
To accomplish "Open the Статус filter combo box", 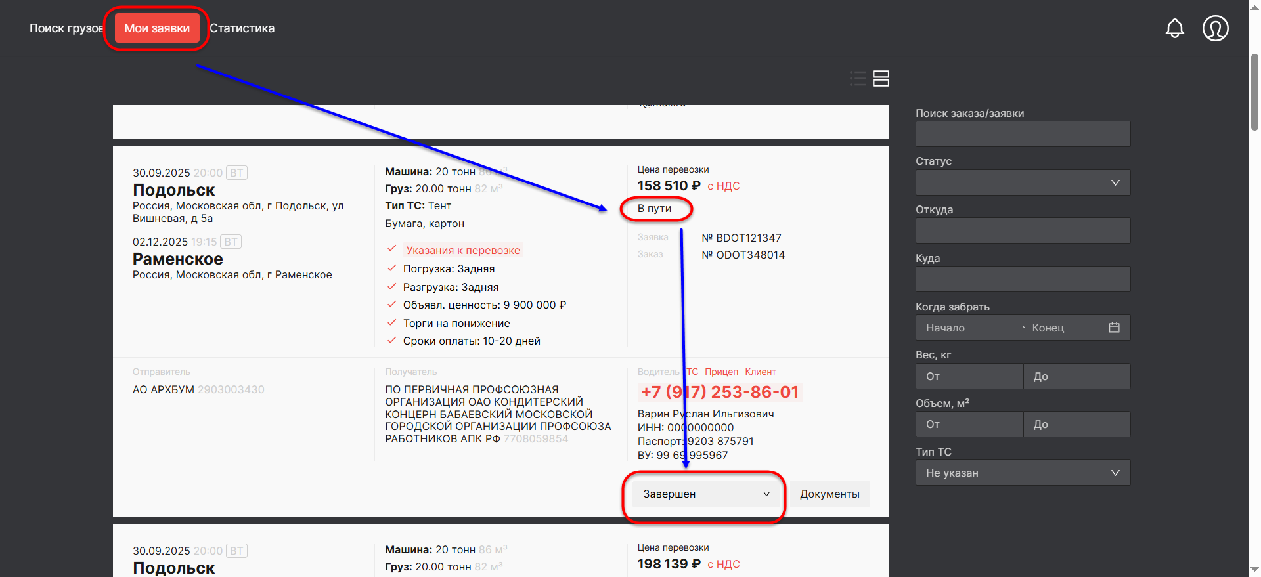I will (1011, 182).
